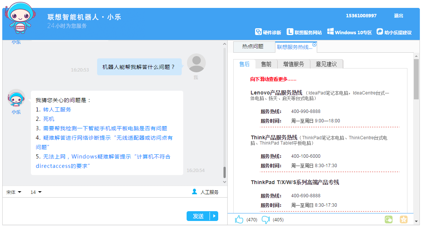Open 硬件诊断 hardware diagnosis icon
This screenshot has height=227, width=421.
tap(258, 32)
